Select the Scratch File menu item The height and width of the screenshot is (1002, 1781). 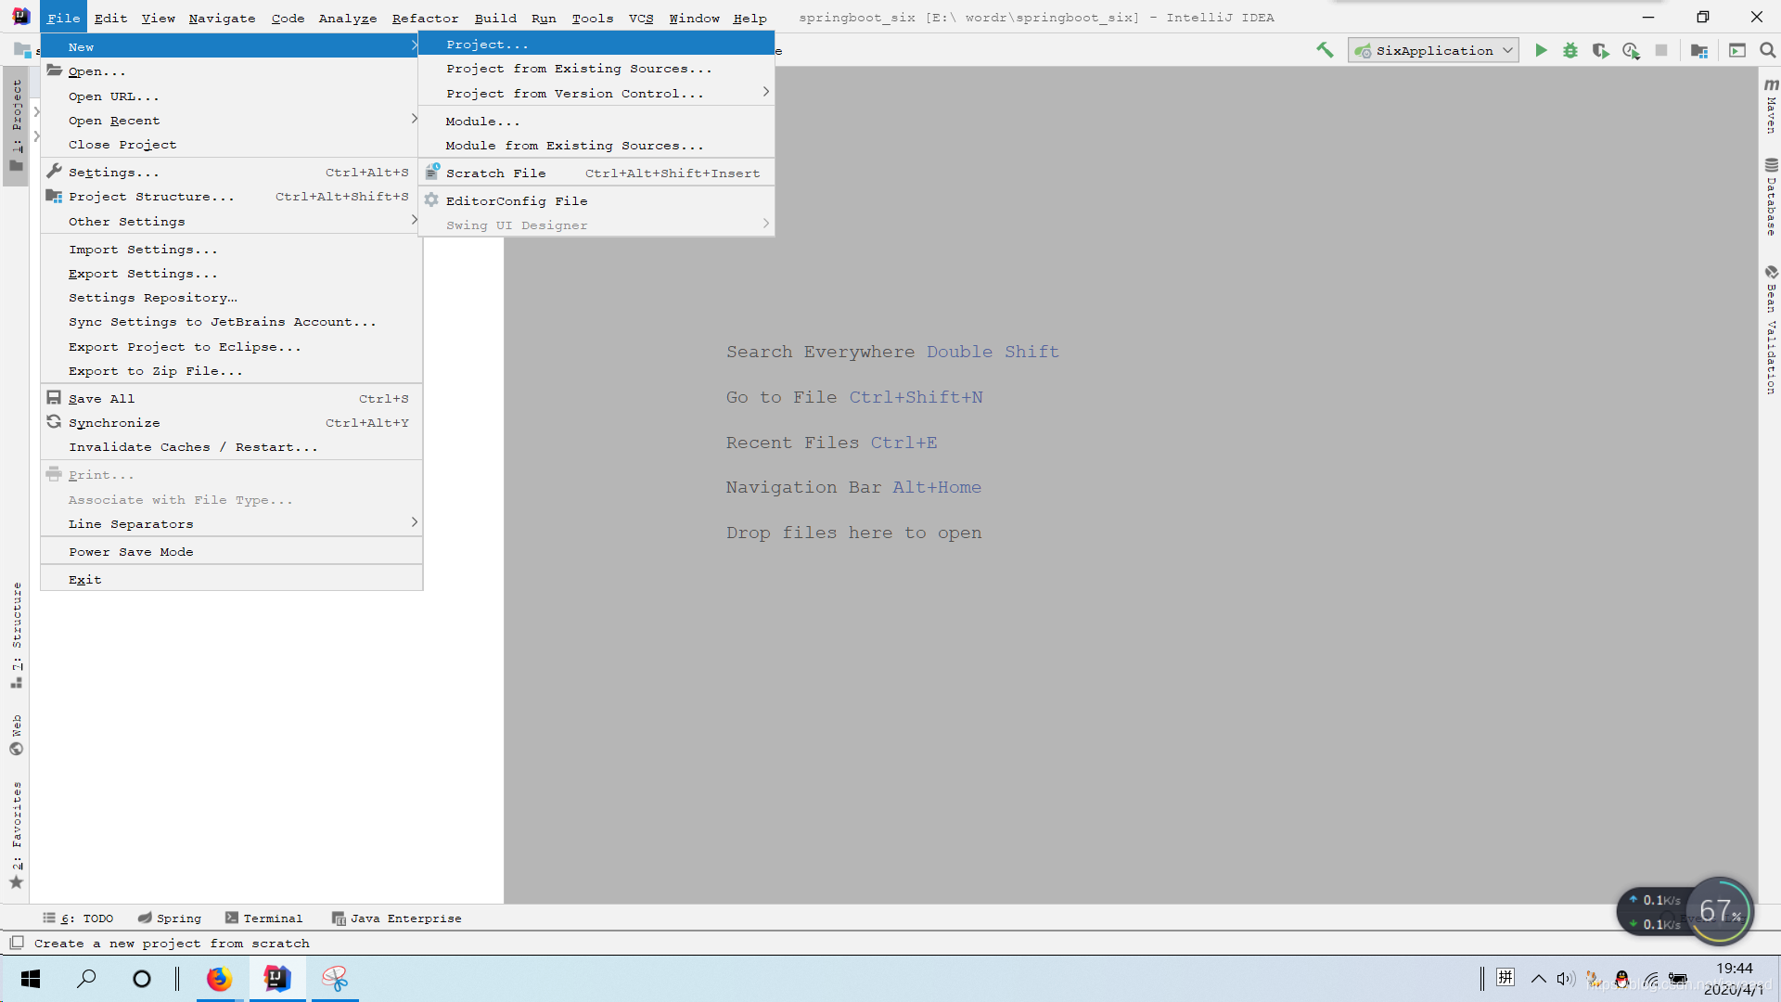click(x=495, y=173)
